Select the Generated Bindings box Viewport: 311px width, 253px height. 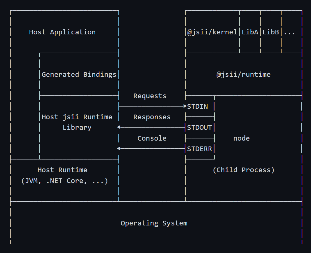point(79,74)
